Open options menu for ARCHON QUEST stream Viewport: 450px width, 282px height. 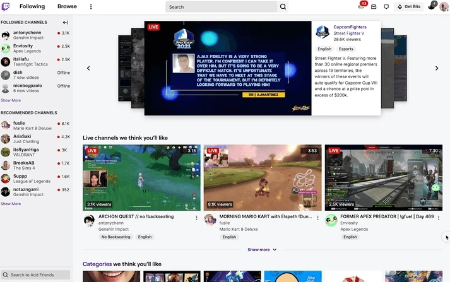pos(196,218)
